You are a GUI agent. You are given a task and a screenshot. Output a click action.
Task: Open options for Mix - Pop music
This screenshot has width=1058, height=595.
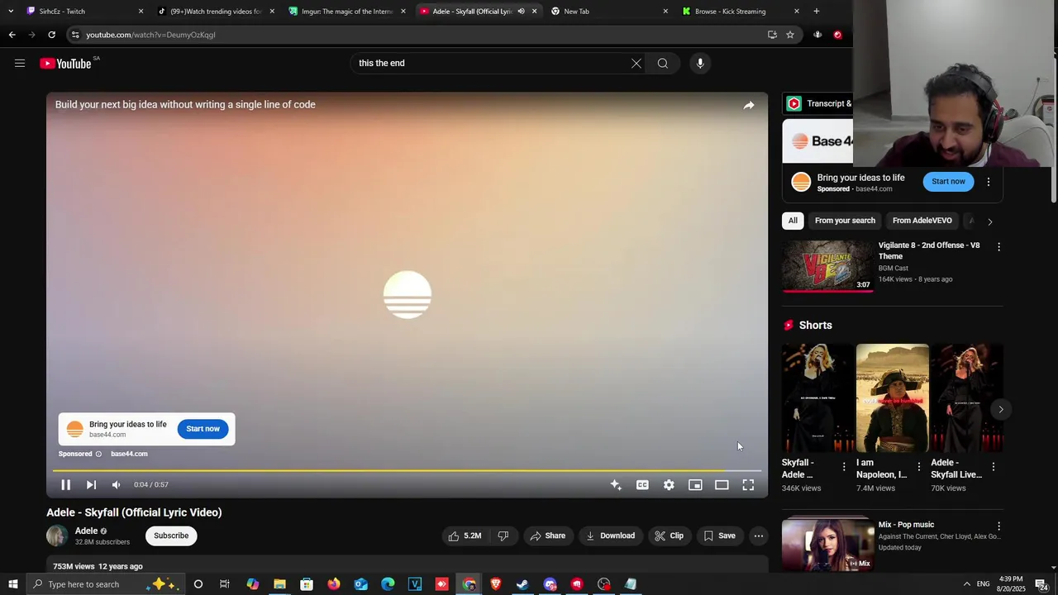[x=998, y=526]
